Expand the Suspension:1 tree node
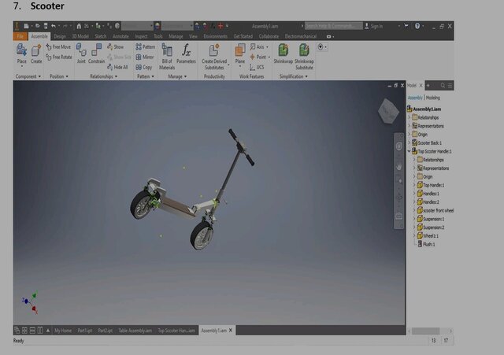The height and width of the screenshot is (355, 504). point(414,219)
